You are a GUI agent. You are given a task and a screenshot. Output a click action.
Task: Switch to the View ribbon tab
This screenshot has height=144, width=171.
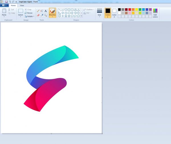click(22, 5)
